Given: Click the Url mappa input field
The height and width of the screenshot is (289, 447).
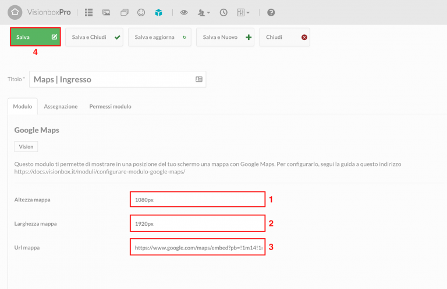Looking at the screenshot, I should (x=197, y=247).
